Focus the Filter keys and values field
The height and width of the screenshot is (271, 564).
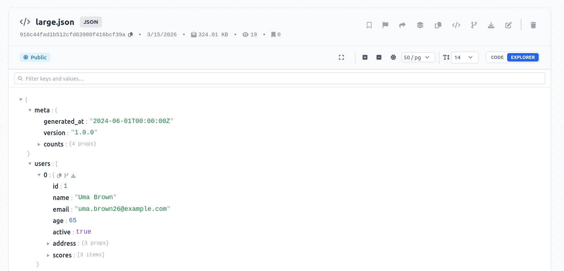(280, 78)
